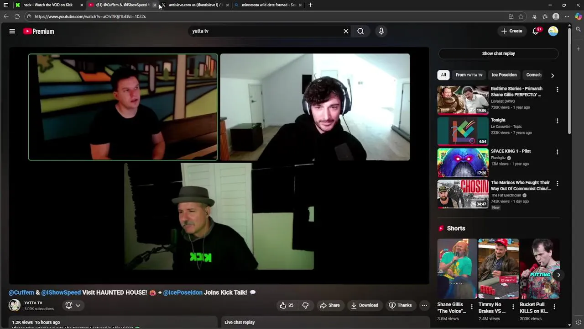The height and width of the screenshot is (329, 584).
Task: Select the Ice Poseidon chip
Action: coord(504,75)
